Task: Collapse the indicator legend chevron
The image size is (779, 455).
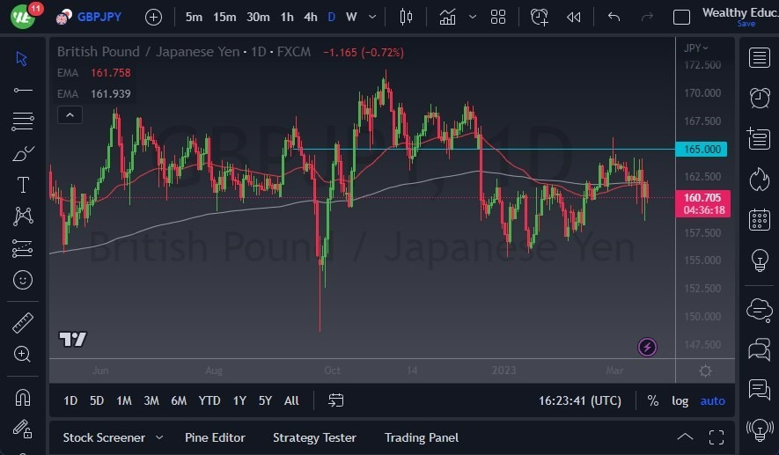Action: (x=70, y=115)
